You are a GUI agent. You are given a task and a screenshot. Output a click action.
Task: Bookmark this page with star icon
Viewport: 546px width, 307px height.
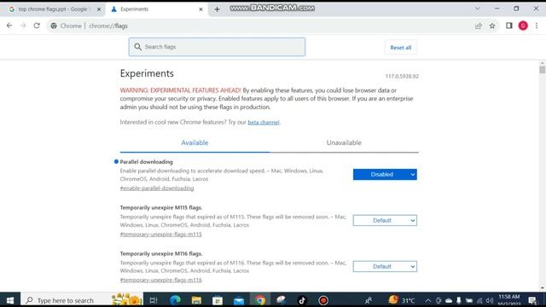click(492, 26)
